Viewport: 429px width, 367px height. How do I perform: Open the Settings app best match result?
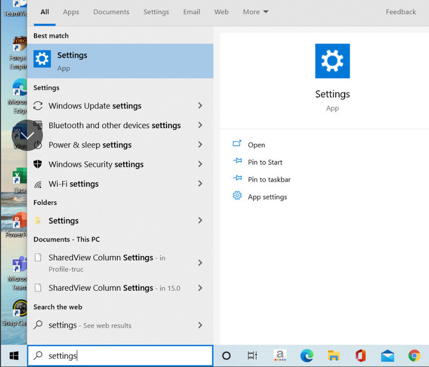(120, 61)
